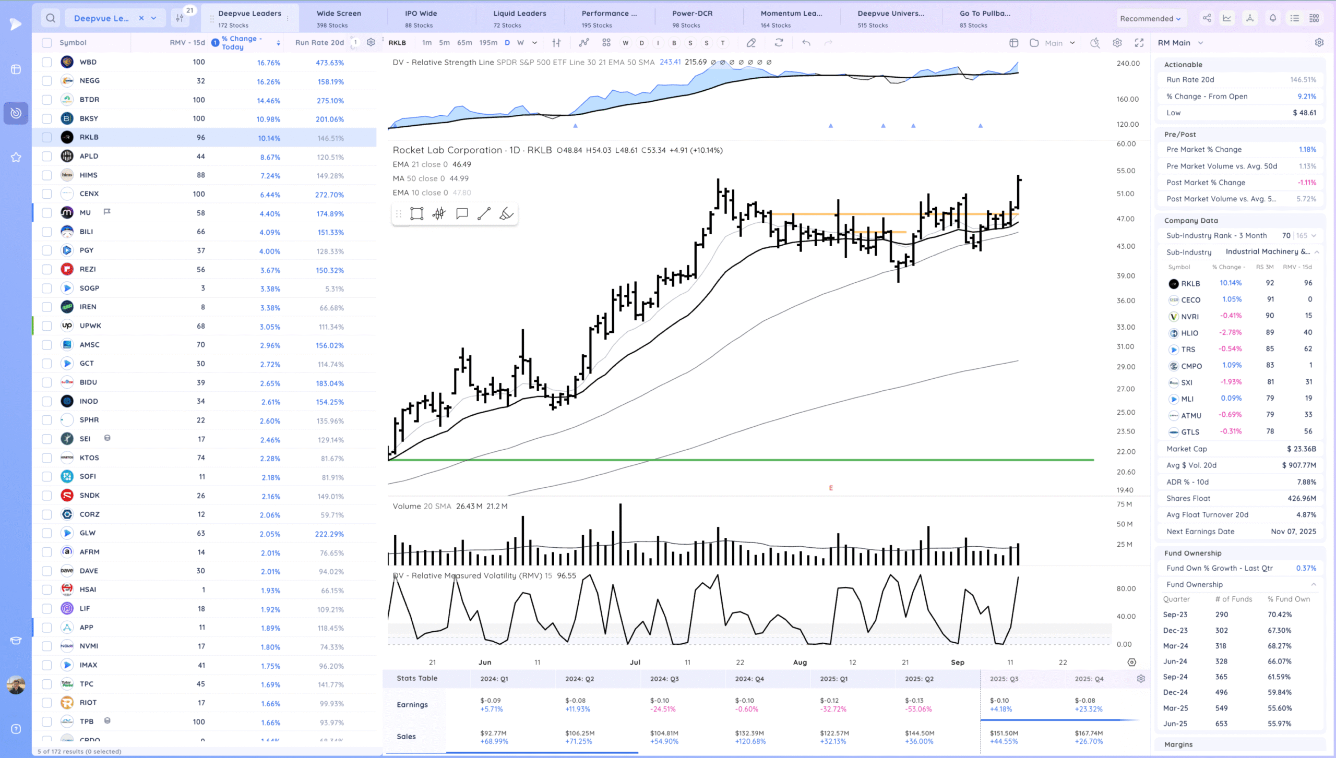Click the refresh chart icon

pos(779,43)
